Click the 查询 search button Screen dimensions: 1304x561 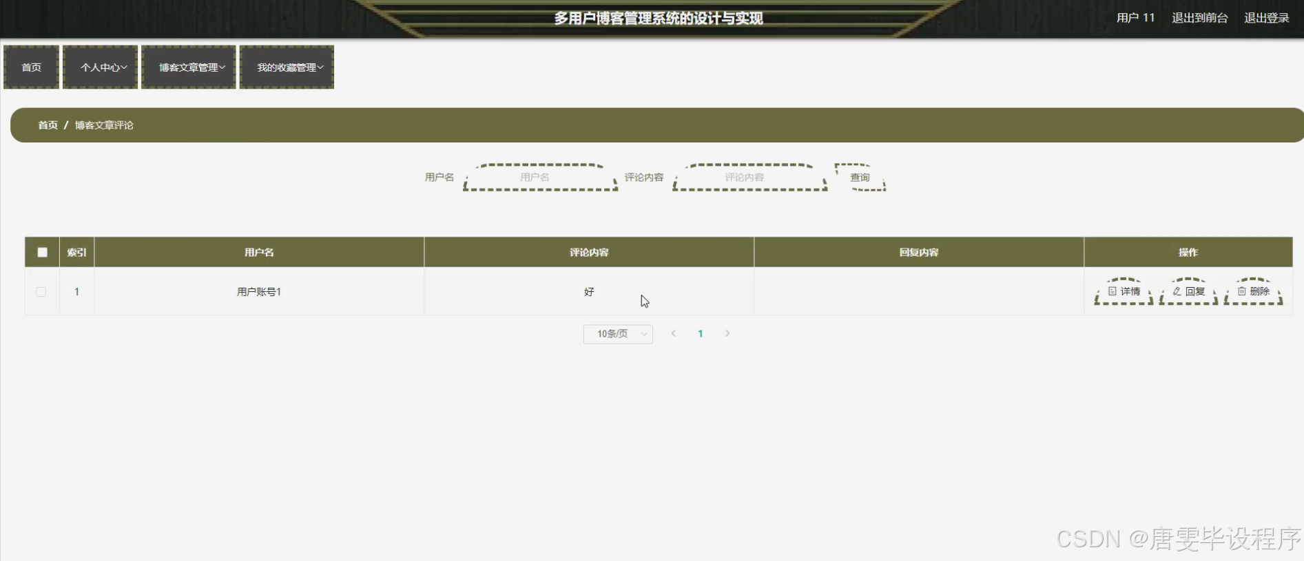click(x=860, y=177)
